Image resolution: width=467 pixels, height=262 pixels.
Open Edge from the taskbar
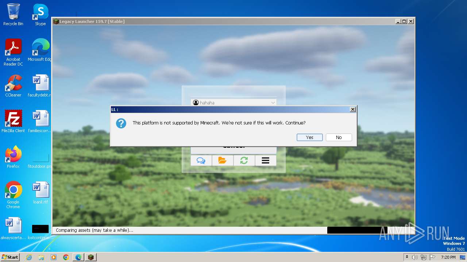pyautogui.click(x=78, y=257)
